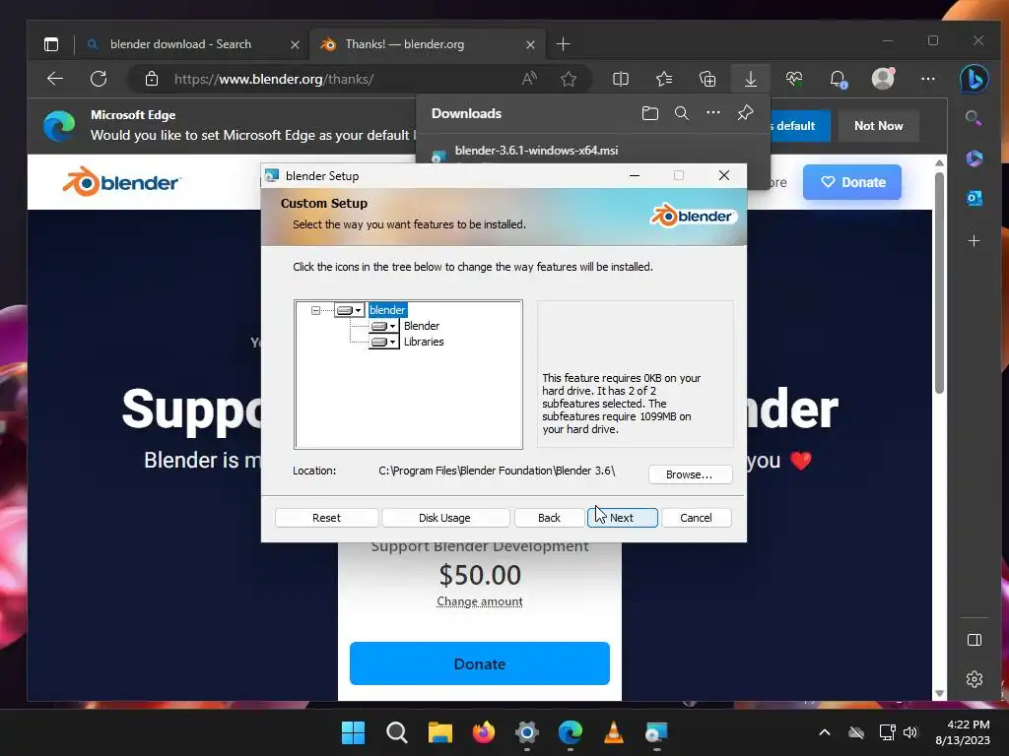Close the blender download Search tab

(295, 44)
